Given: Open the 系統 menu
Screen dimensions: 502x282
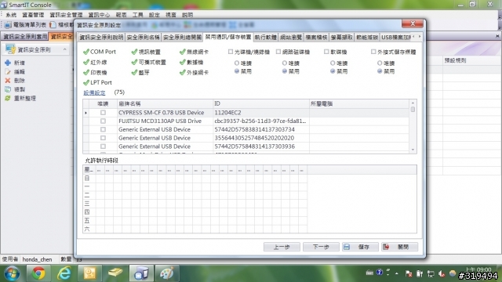Looking at the screenshot, I should 11,15.
